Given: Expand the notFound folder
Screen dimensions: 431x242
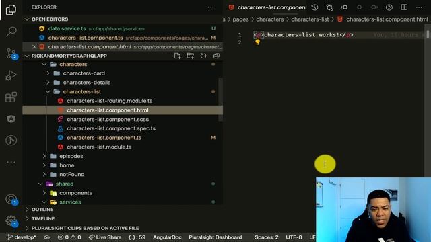Looking at the screenshot, I should click(x=44, y=175).
